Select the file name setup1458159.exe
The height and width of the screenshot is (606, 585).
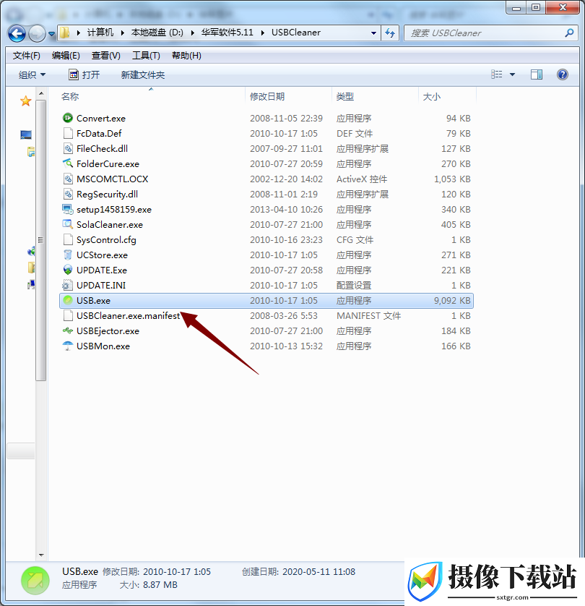tap(114, 210)
